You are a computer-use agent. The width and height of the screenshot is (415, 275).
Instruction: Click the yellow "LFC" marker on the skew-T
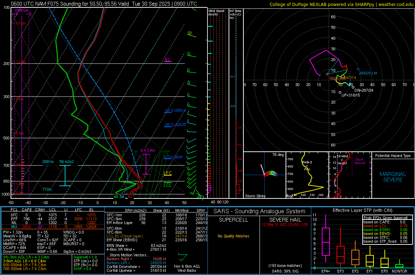click(x=168, y=173)
